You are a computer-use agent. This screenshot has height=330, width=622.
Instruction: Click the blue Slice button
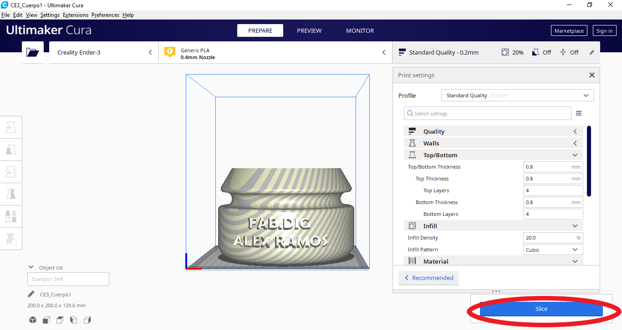[541, 309]
